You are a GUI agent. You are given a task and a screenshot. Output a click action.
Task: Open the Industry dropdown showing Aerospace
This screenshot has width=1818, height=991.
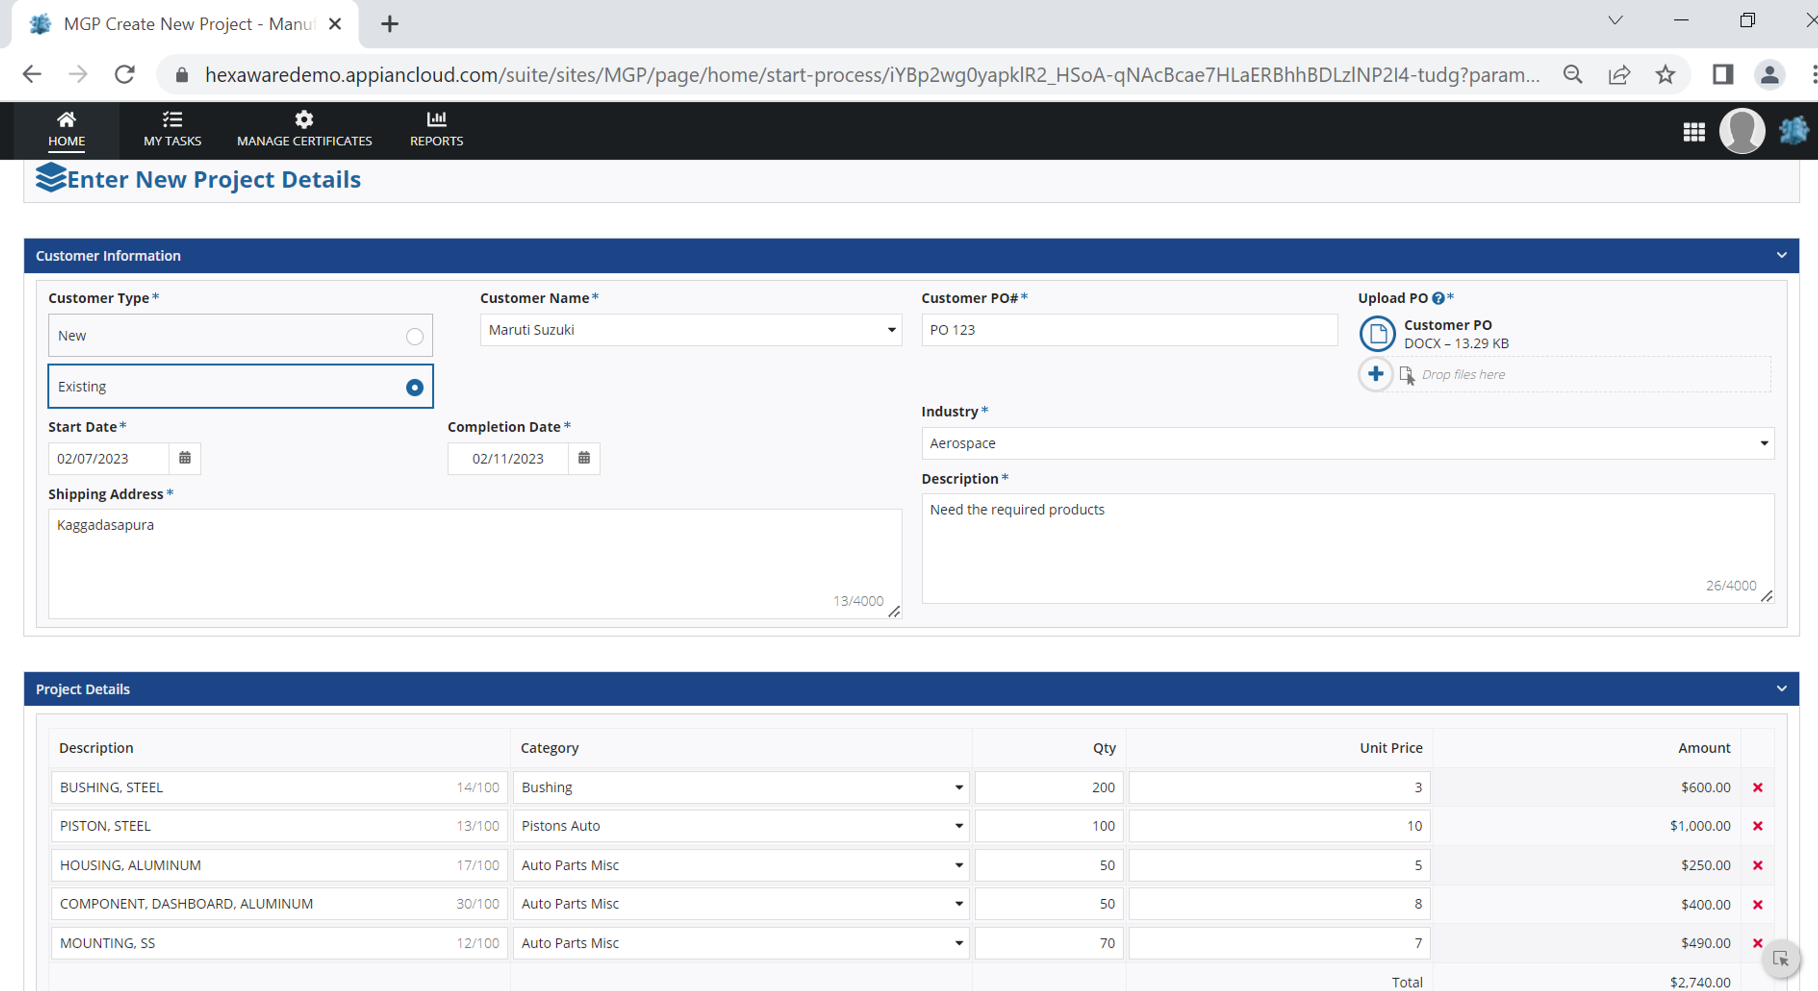click(1347, 443)
